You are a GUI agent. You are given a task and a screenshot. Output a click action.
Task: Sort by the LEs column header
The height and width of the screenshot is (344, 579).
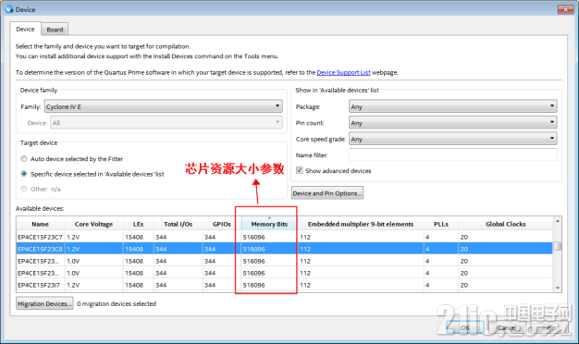139,224
